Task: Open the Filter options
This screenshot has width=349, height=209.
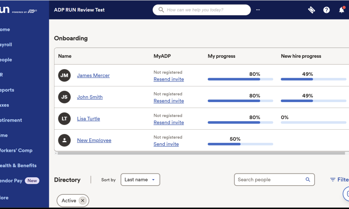Action: tap(339, 180)
